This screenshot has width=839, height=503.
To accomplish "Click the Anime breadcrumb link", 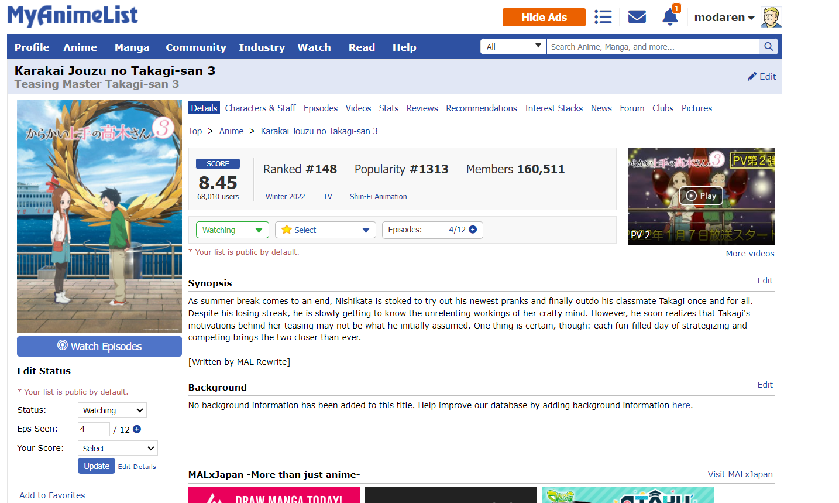I will tap(231, 131).
